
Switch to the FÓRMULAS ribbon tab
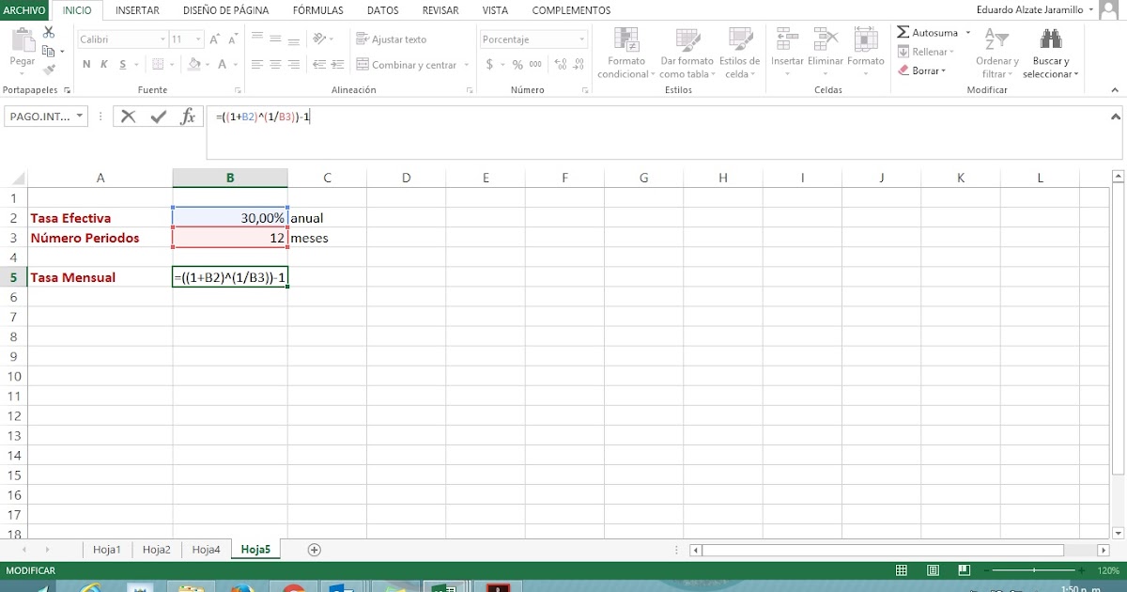point(317,10)
